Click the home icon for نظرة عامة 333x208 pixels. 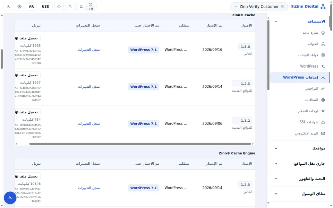pyautogui.click(x=323, y=33)
